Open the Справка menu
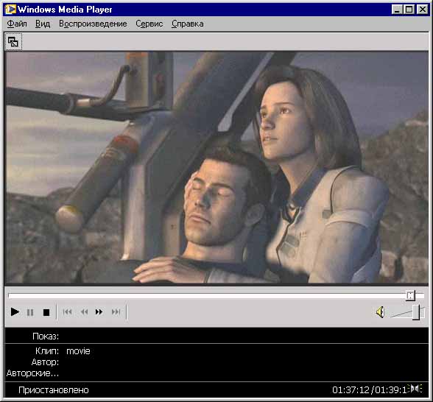Image resolution: width=433 pixels, height=402 pixels. coord(188,24)
